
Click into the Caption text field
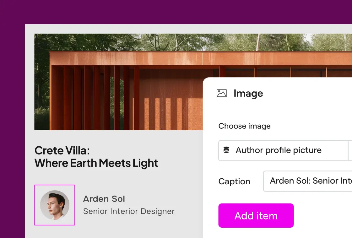(308, 181)
